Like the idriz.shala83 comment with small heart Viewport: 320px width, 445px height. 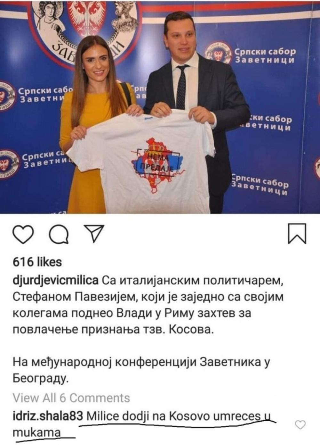300,424
